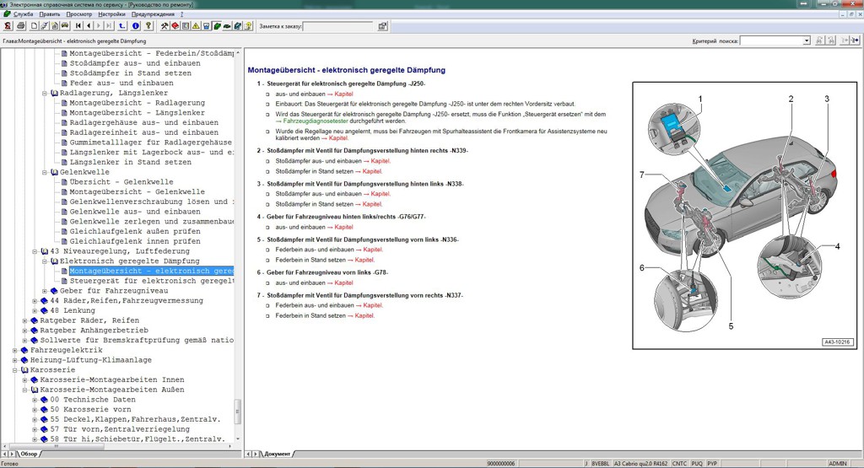Collapse the Radlagerung, Längslenker node

pyautogui.click(x=45, y=93)
